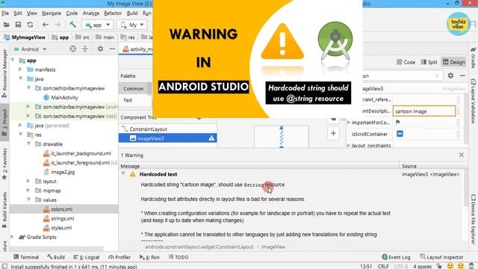
Task: Expand the layout folder
Action: pyautogui.click(x=28, y=181)
